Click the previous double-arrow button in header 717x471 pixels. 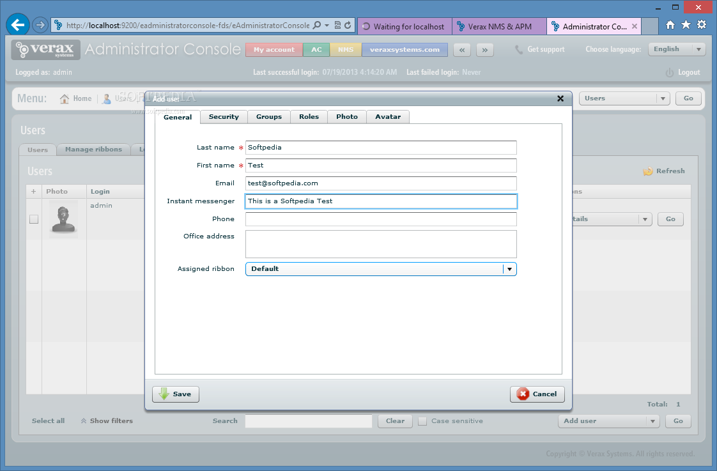click(462, 50)
